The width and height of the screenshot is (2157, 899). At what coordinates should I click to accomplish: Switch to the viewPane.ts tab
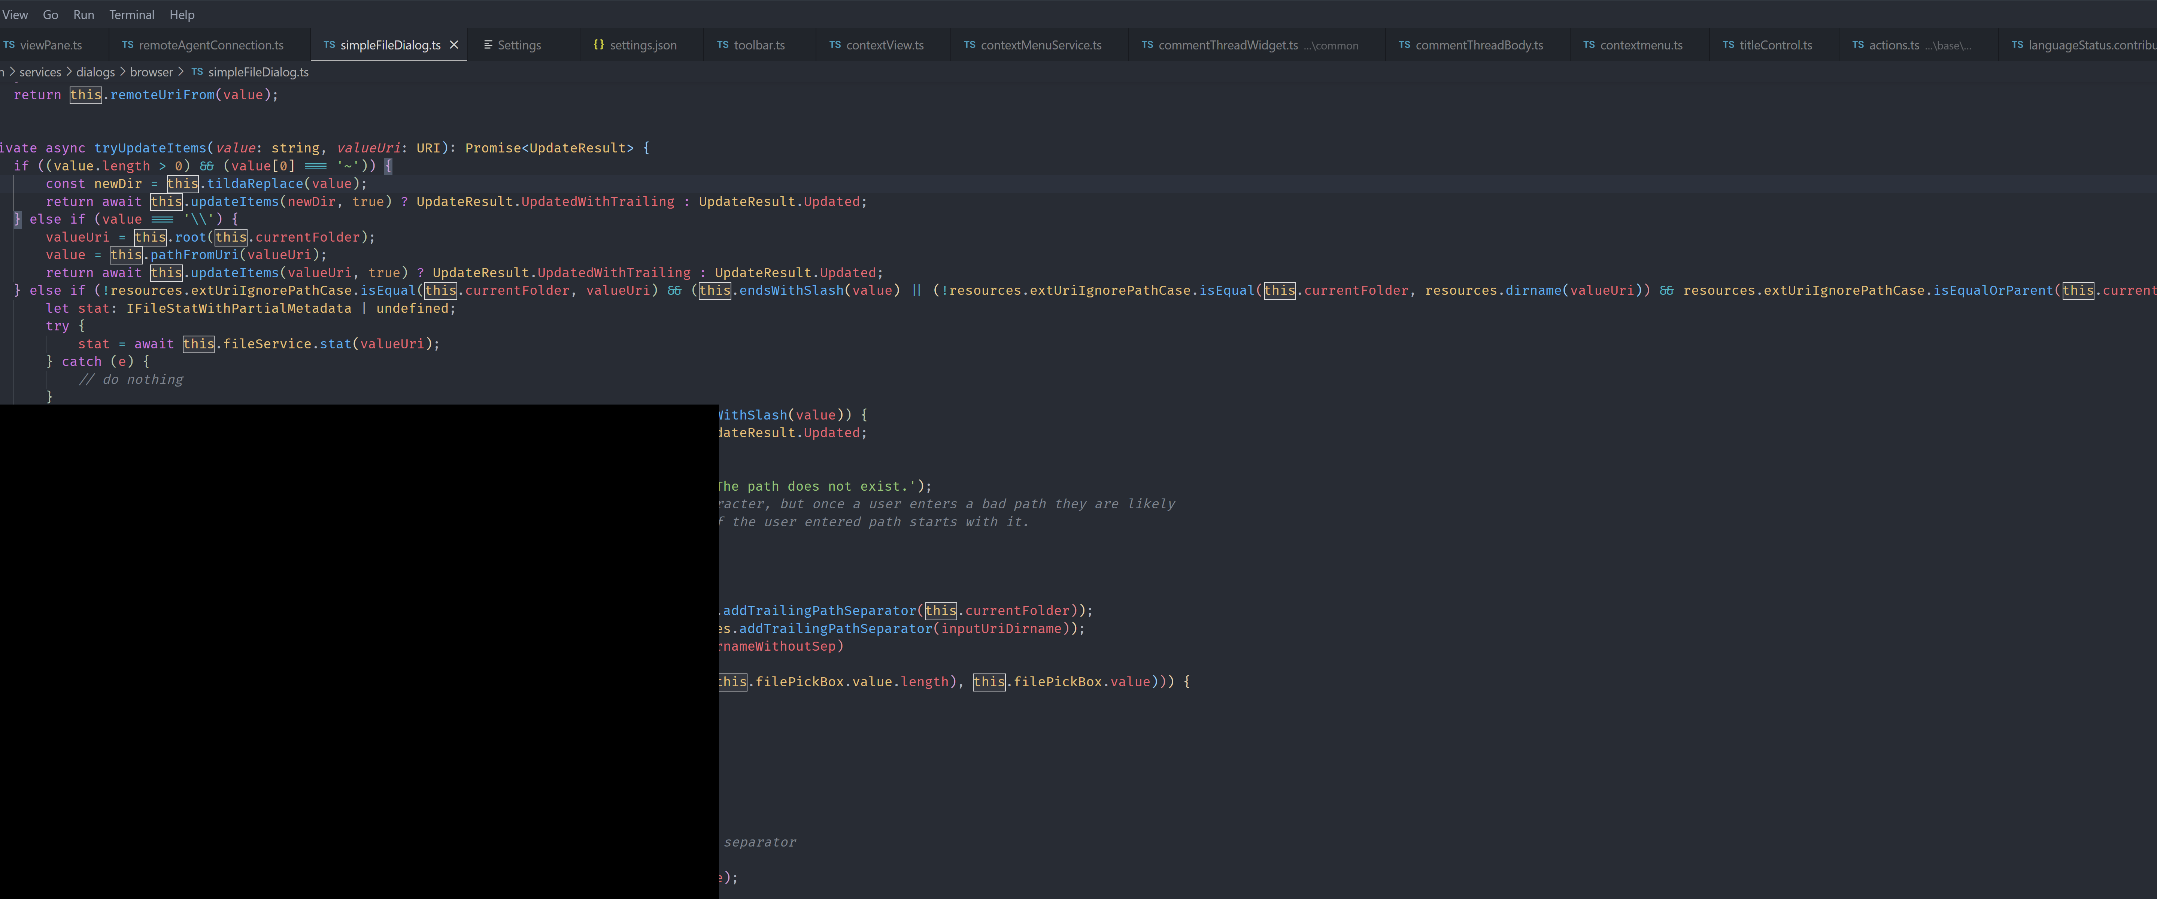pos(50,45)
